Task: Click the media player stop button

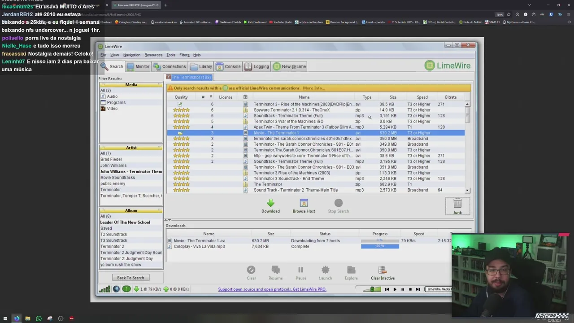Action: [410, 289]
